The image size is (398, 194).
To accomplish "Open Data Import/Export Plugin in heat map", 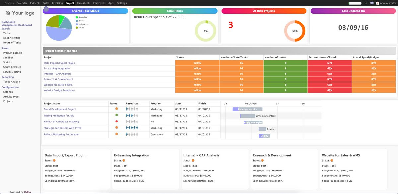I will coord(59,63).
